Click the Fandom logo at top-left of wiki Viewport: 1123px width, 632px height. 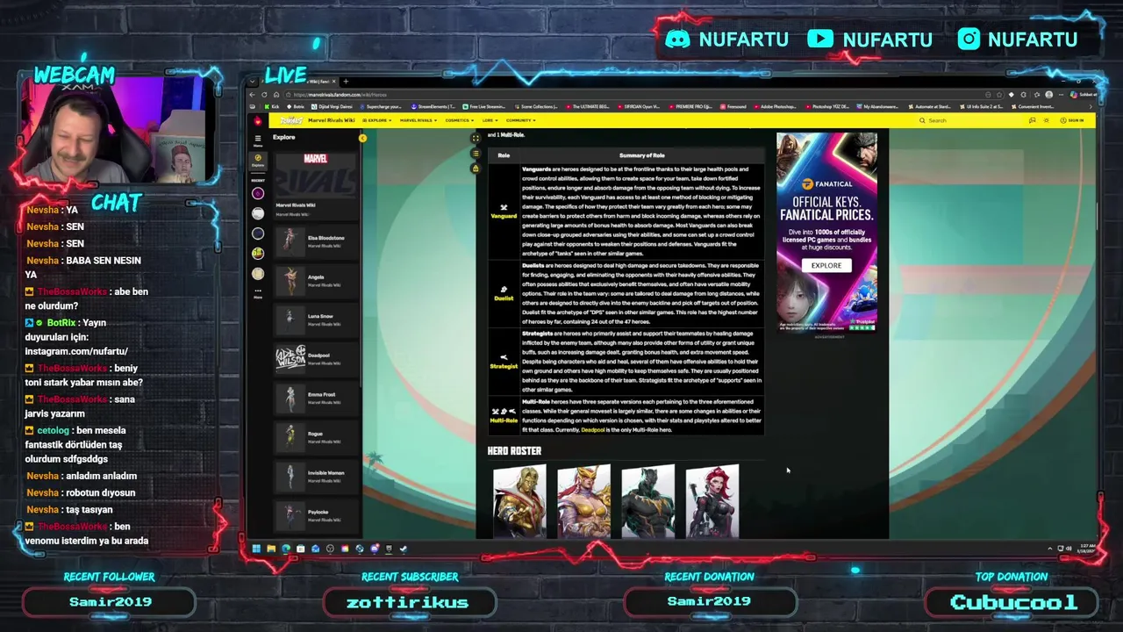click(258, 120)
